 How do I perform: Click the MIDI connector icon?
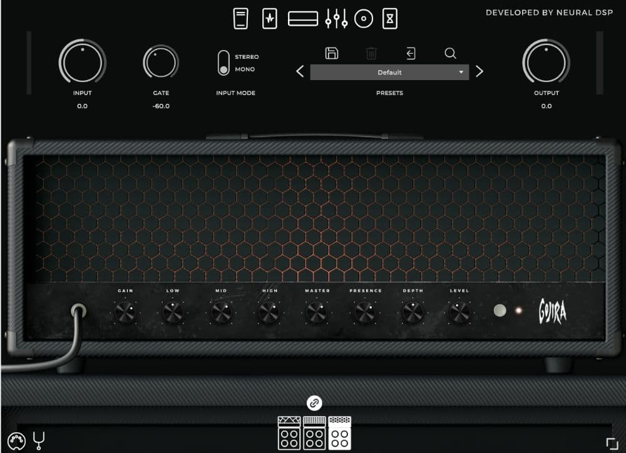[17, 440]
